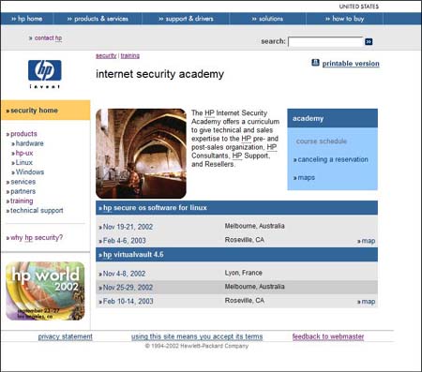Open the solutions navigation item
The height and width of the screenshot is (372, 422).
(x=267, y=19)
